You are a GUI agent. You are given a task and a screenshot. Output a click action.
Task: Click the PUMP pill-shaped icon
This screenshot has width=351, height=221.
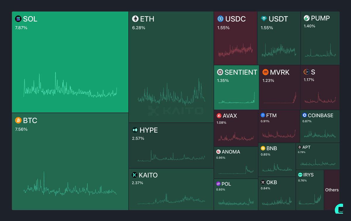pyautogui.click(x=307, y=18)
